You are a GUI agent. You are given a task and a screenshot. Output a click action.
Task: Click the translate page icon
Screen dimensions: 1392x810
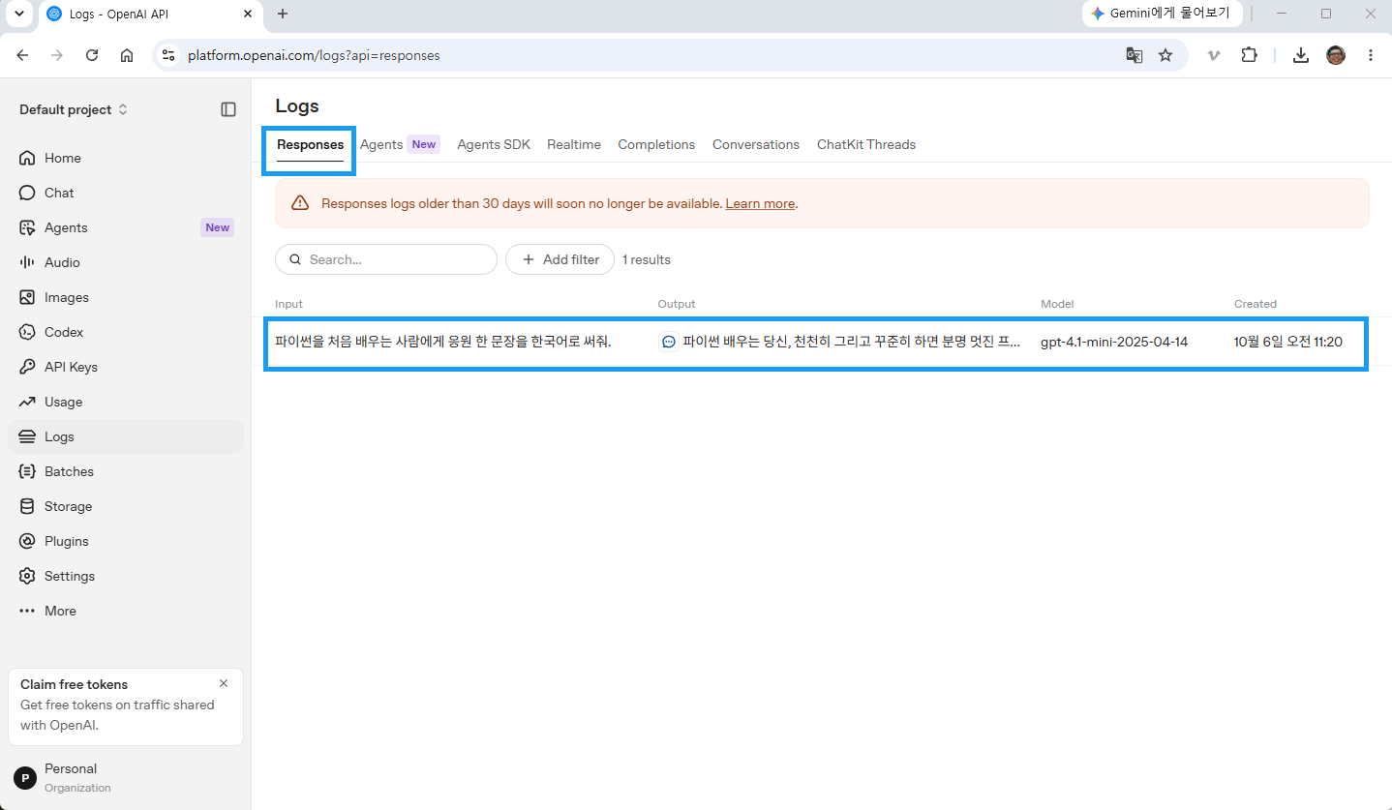point(1135,55)
